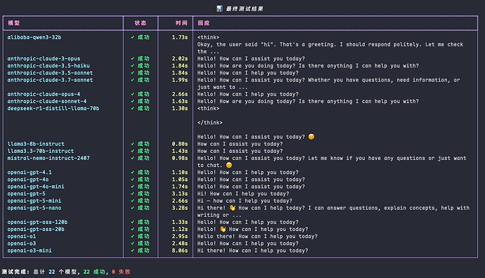Viewport: 485px width, 278px height.
Task: Select the anthropic-claude-3.7-sonnet model name
Action: 50,80
